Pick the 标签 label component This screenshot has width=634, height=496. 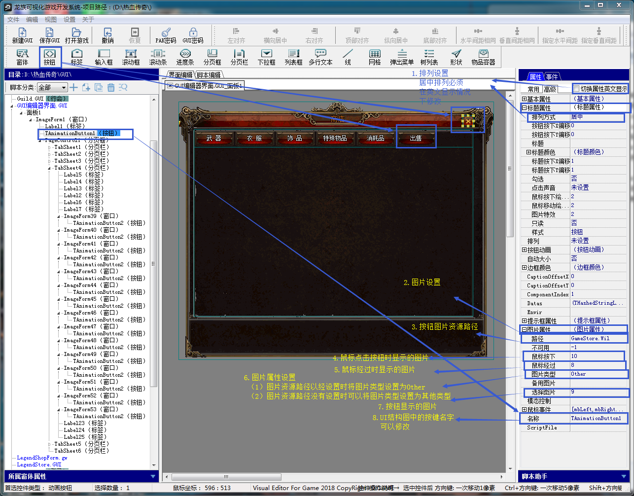(76, 57)
